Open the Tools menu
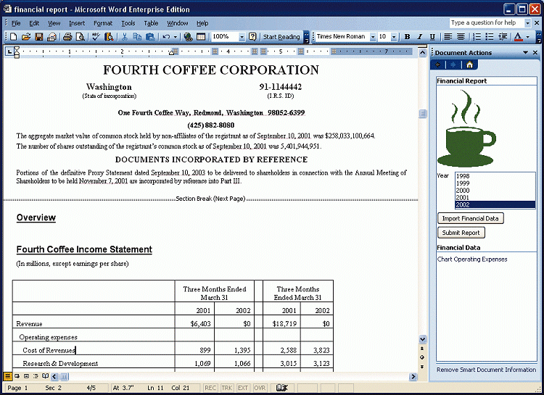544x395 pixels. pyautogui.click(x=128, y=23)
